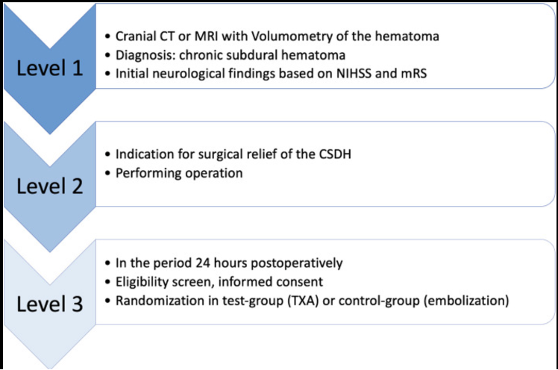Screen dimensions: 558x370
Task: Click the dark blue chevron's bottom arrow tip
Action: 48,131
